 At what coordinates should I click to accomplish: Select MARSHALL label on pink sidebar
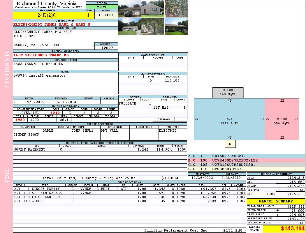click(7, 70)
